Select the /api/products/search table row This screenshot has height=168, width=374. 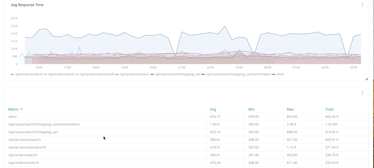click(25, 140)
